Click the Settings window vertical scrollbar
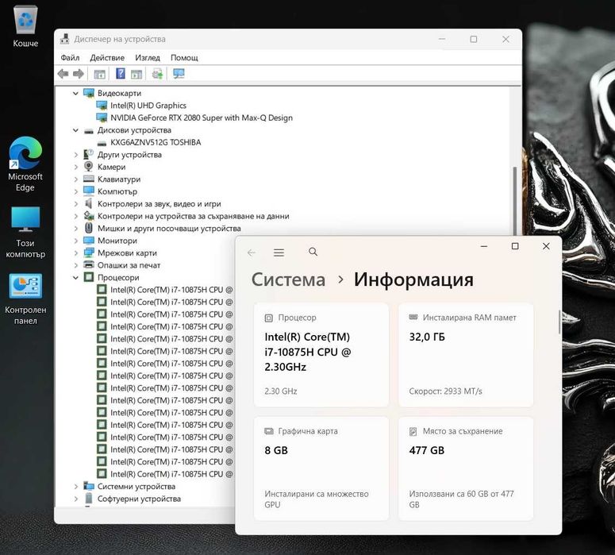This screenshot has height=555, width=615. coord(559,322)
